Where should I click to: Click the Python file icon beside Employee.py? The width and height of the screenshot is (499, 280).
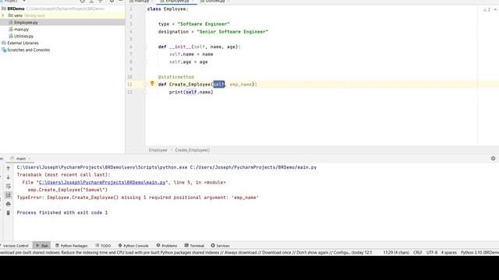pos(11,23)
